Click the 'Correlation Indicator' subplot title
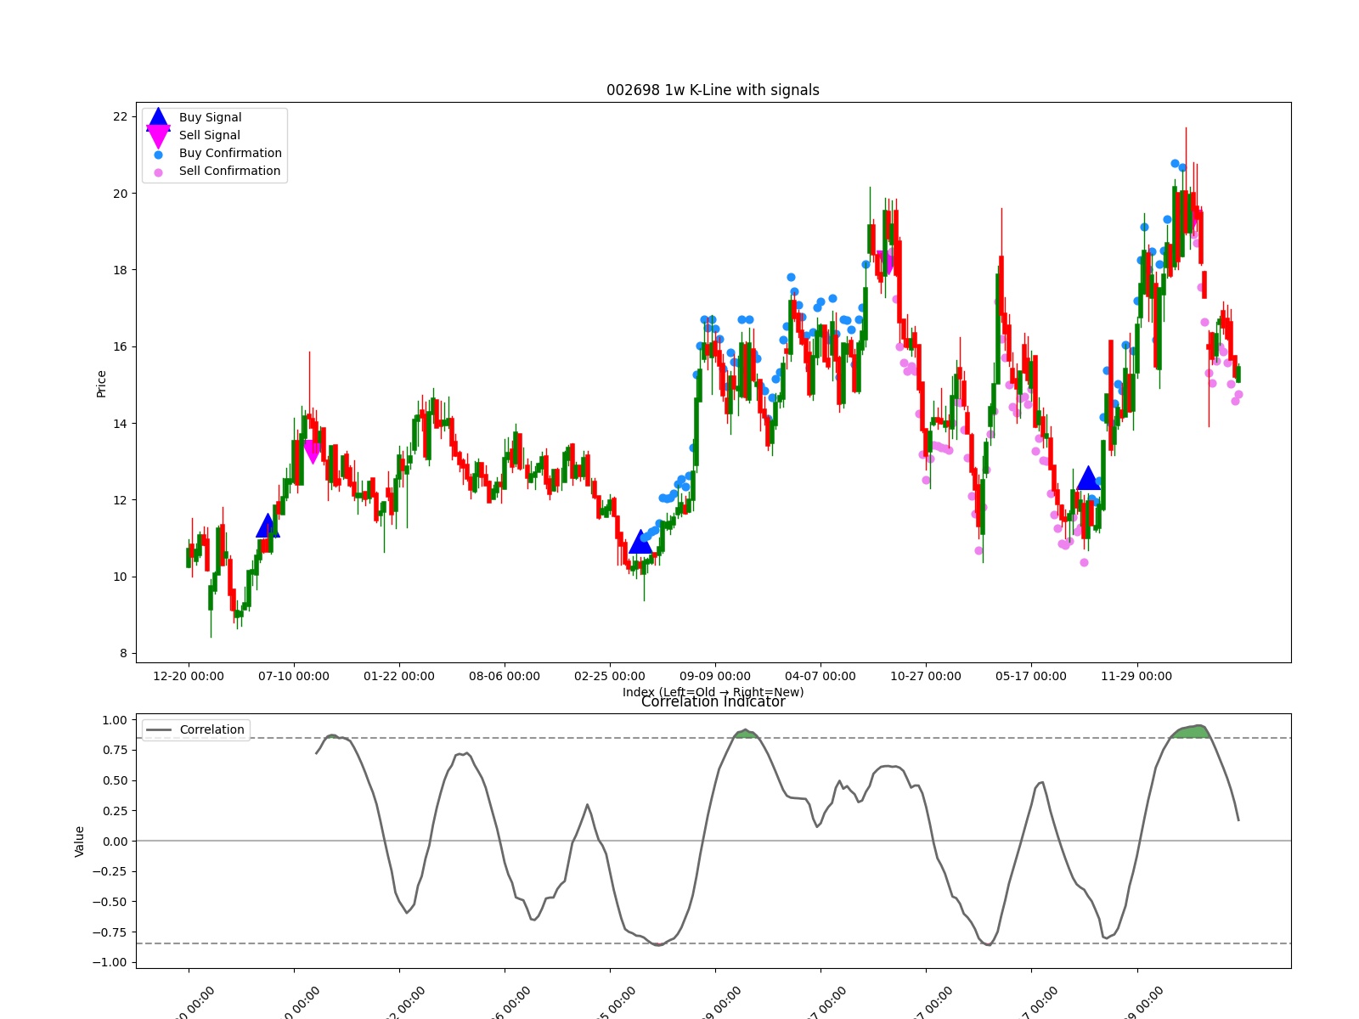The height and width of the screenshot is (1019, 1359). click(x=713, y=702)
